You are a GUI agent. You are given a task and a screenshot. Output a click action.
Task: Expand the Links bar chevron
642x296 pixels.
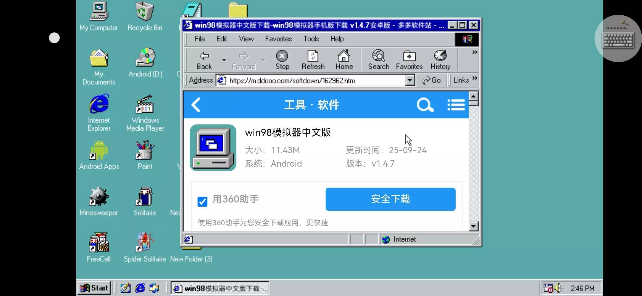(x=475, y=78)
